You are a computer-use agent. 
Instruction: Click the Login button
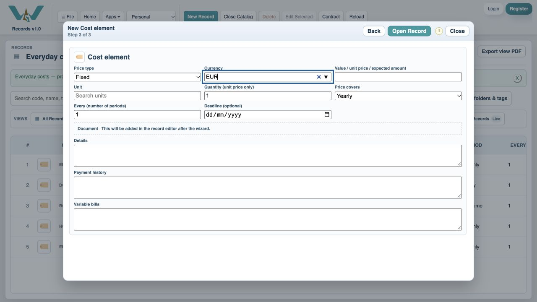point(493,9)
